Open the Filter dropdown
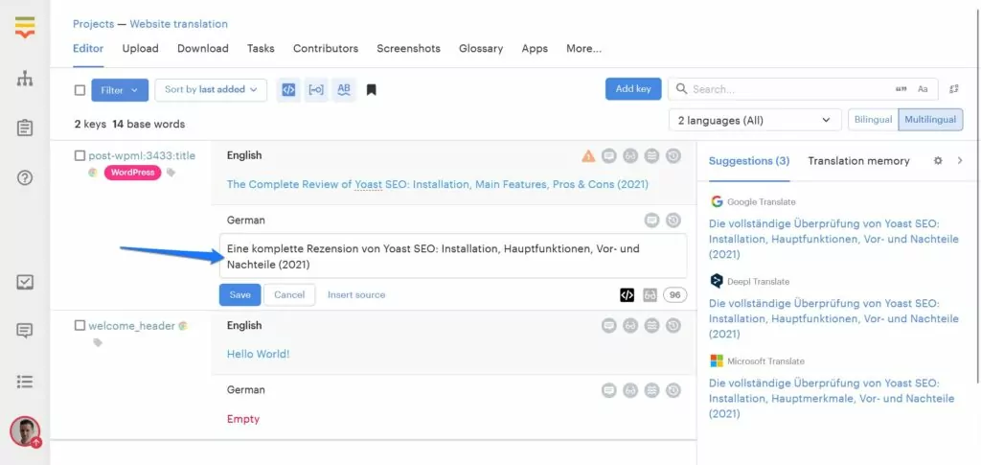981x465 pixels. [x=120, y=90]
